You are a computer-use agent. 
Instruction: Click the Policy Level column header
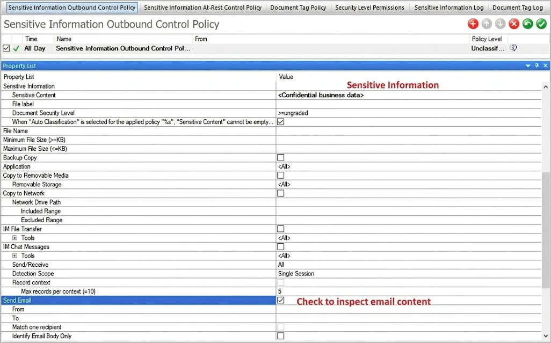(488, 39)
